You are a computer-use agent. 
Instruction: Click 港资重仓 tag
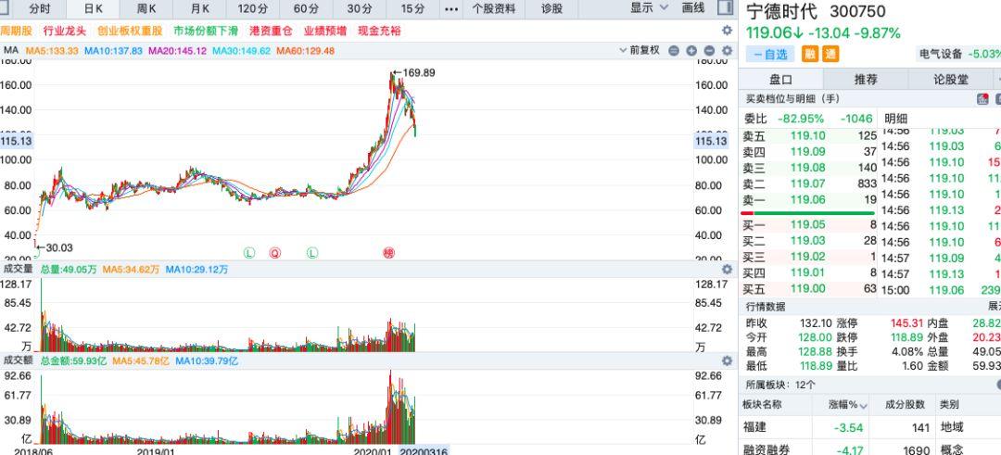271,31
